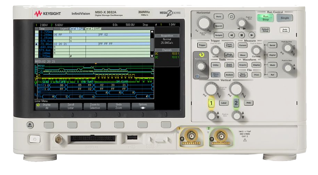The width and height of the screenshot is (318, 175).
Task: Click the Scroll Lister softkey label
Action: pyautogui.click(x=71, y=106)
